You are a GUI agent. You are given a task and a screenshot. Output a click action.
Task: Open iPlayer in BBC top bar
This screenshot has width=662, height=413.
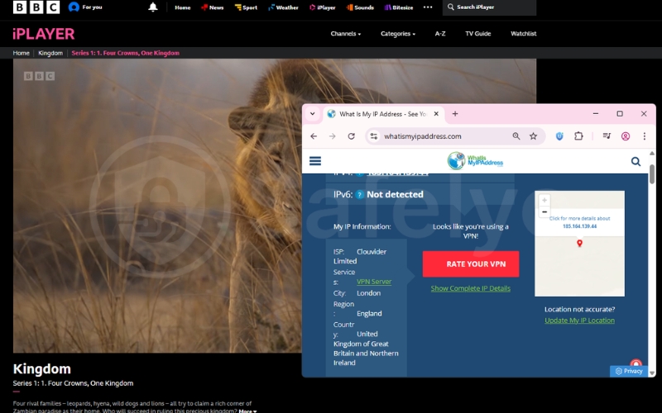(x=323, y=7)
